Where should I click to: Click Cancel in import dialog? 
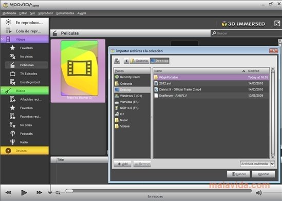238,174
